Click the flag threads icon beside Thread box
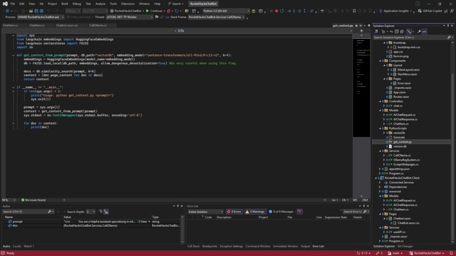 [157, 17]
